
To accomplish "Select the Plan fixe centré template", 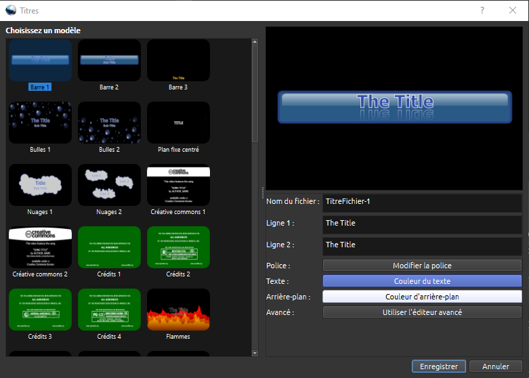I will coord(178,122).
